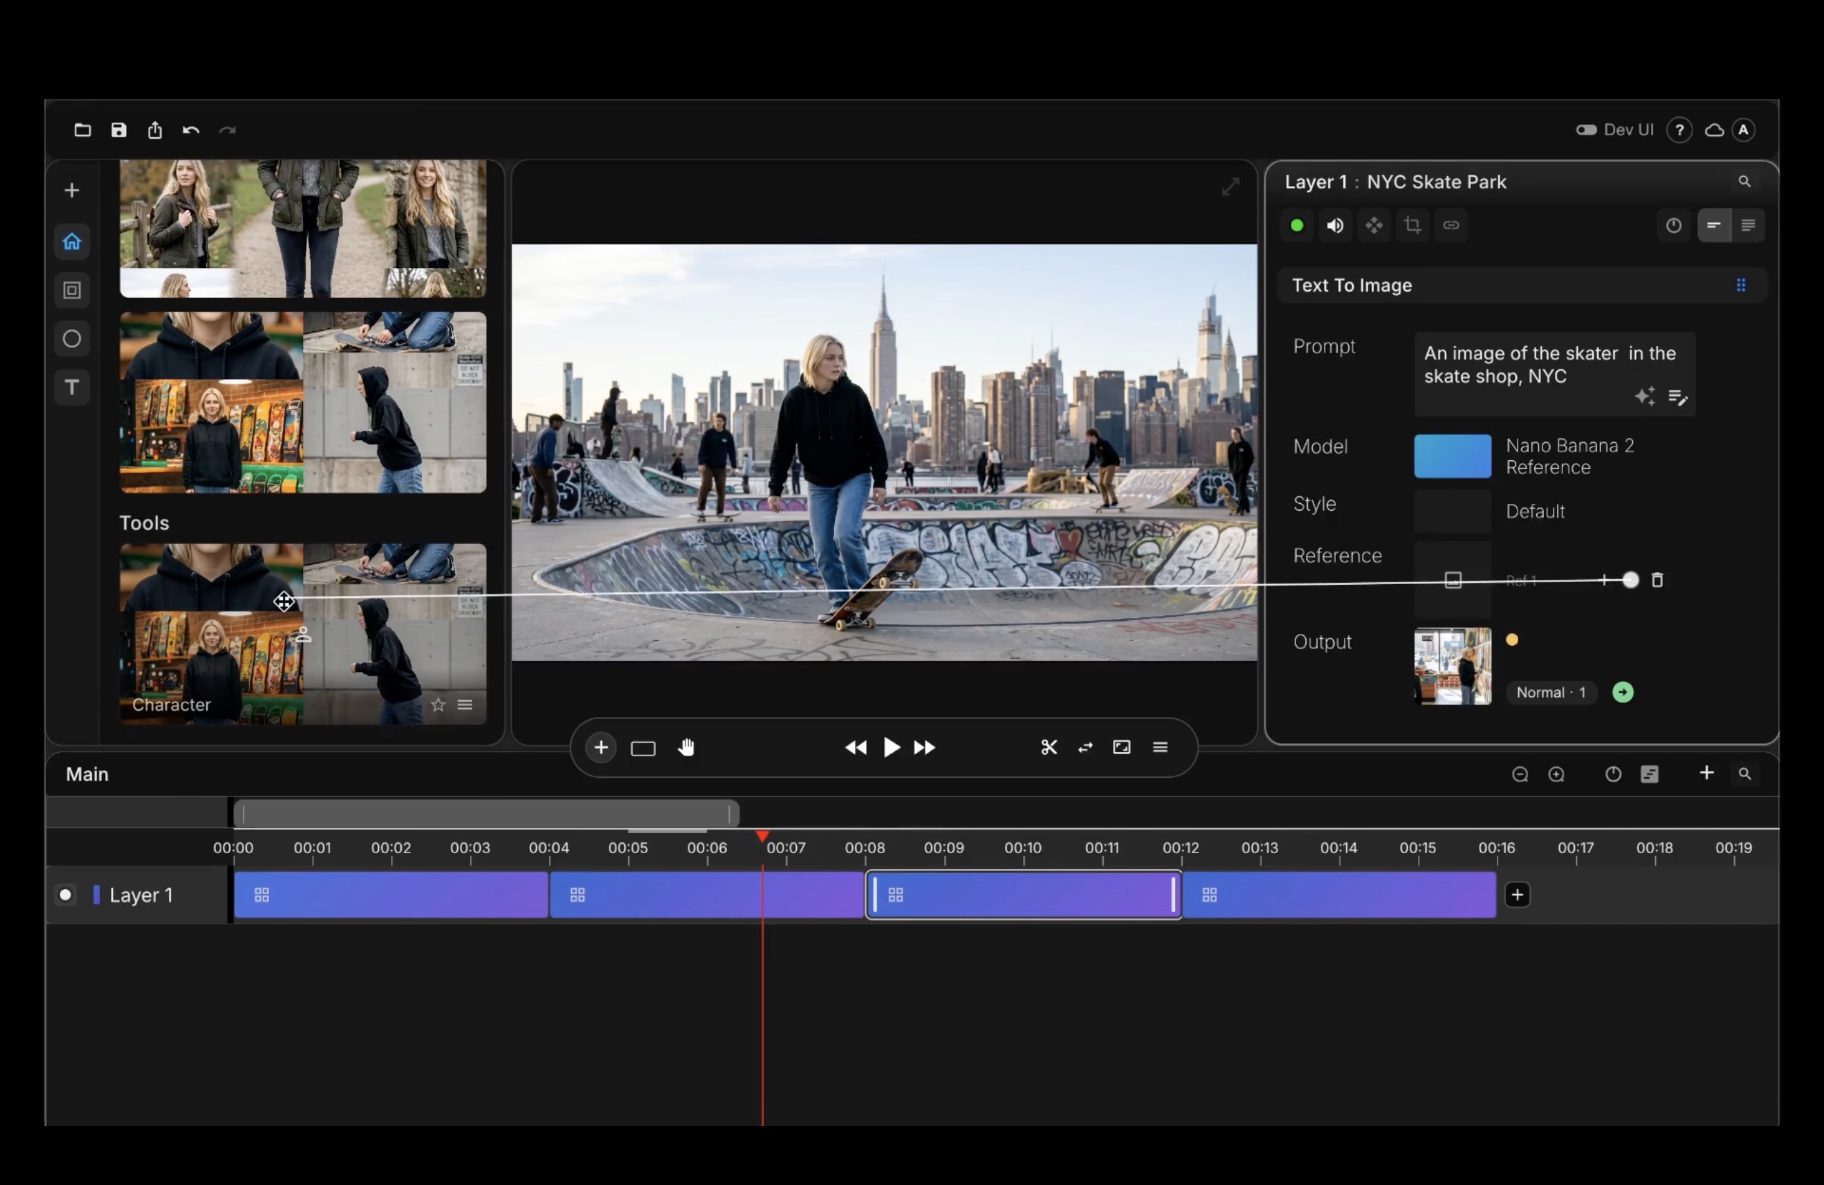This screenshot has height=1185, width=1824.
Task: Play the timeline preview
Action: tap(890, 748)
